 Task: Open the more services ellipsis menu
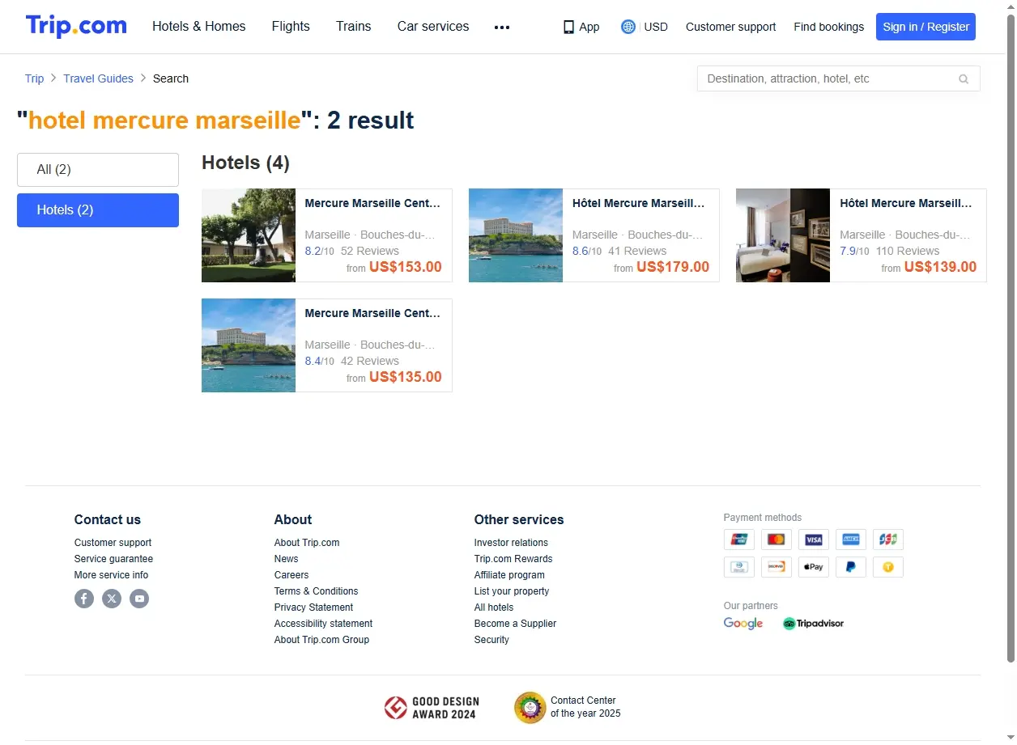502,27
